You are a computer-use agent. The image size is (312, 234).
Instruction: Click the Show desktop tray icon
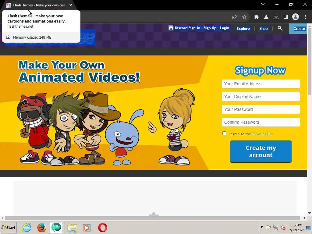pyautogui.click(x=309, y=227)
